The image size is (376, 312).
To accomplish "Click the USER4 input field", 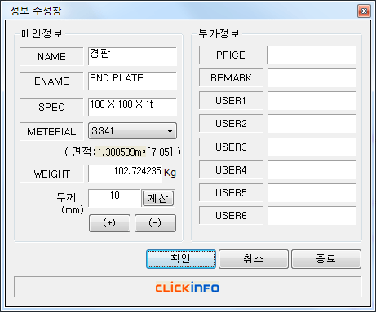I will coord(312,169).
